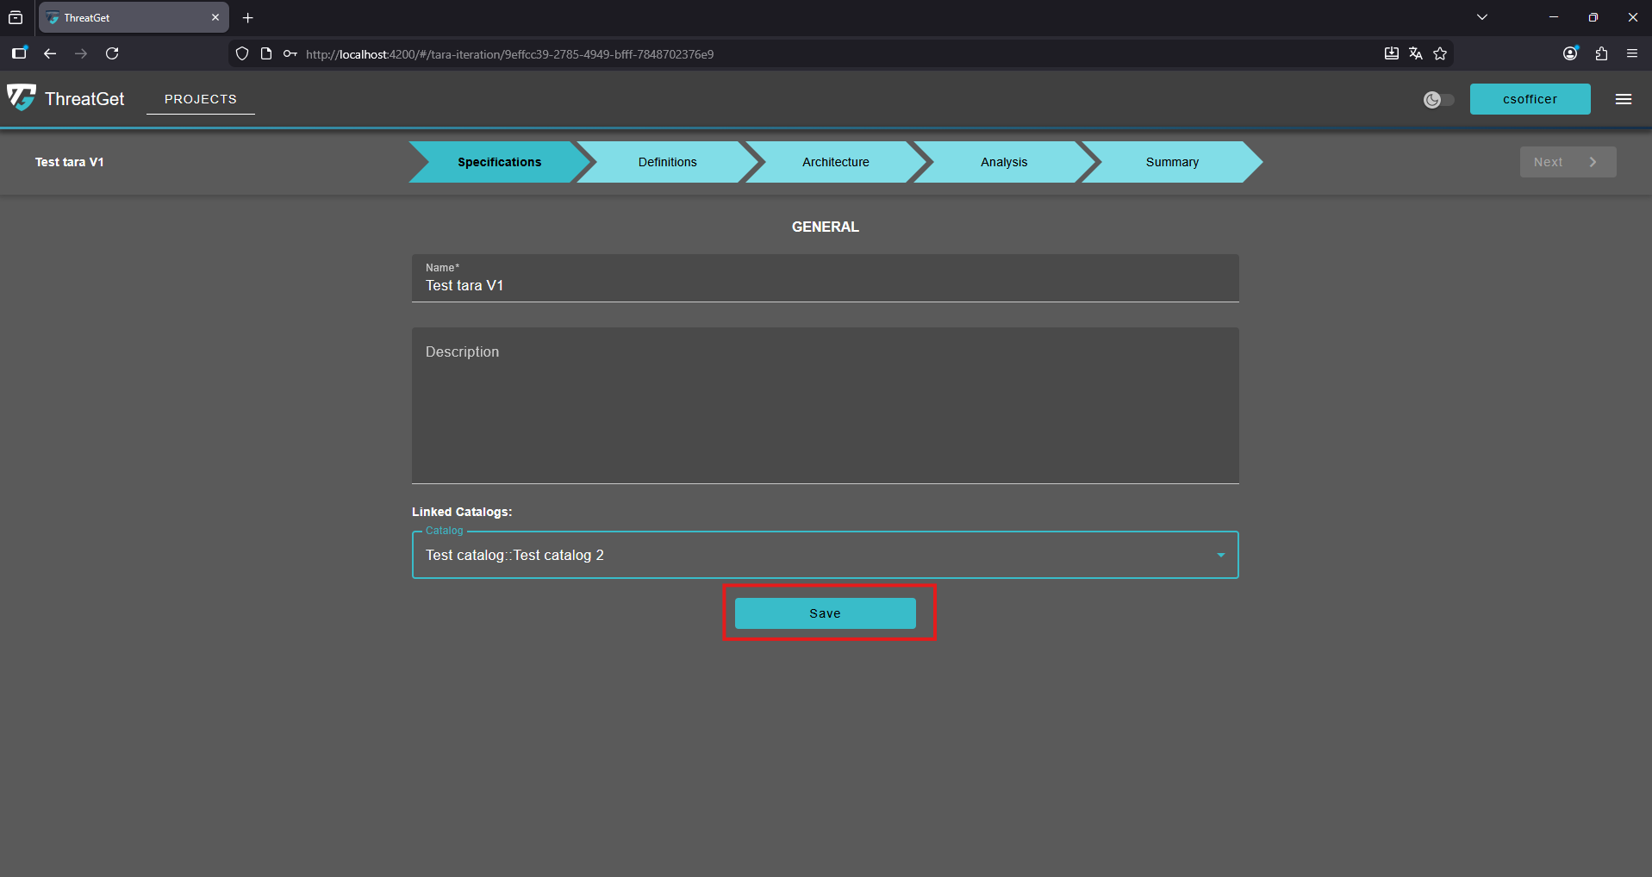The width and height of the screenshot is (1652, 877).
Task: Toggle the dark mode switch
Action: pos(1438,100)
